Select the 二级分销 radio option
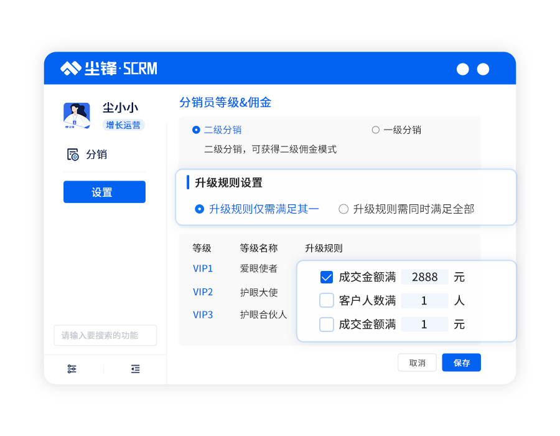Viewport: 560px width, 436px height. point(196,130)
